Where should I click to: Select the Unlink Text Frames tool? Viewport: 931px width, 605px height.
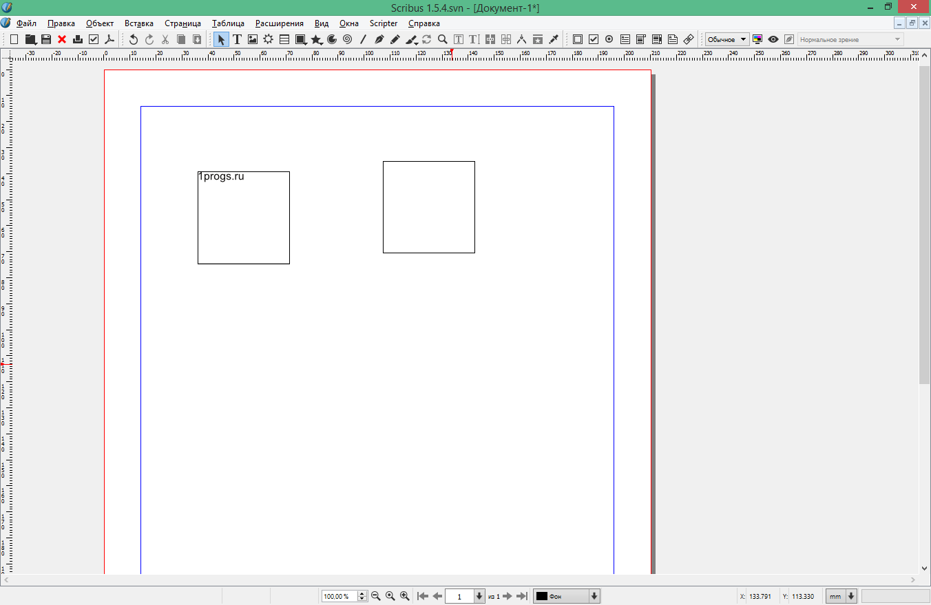click(x=506, y=39)
